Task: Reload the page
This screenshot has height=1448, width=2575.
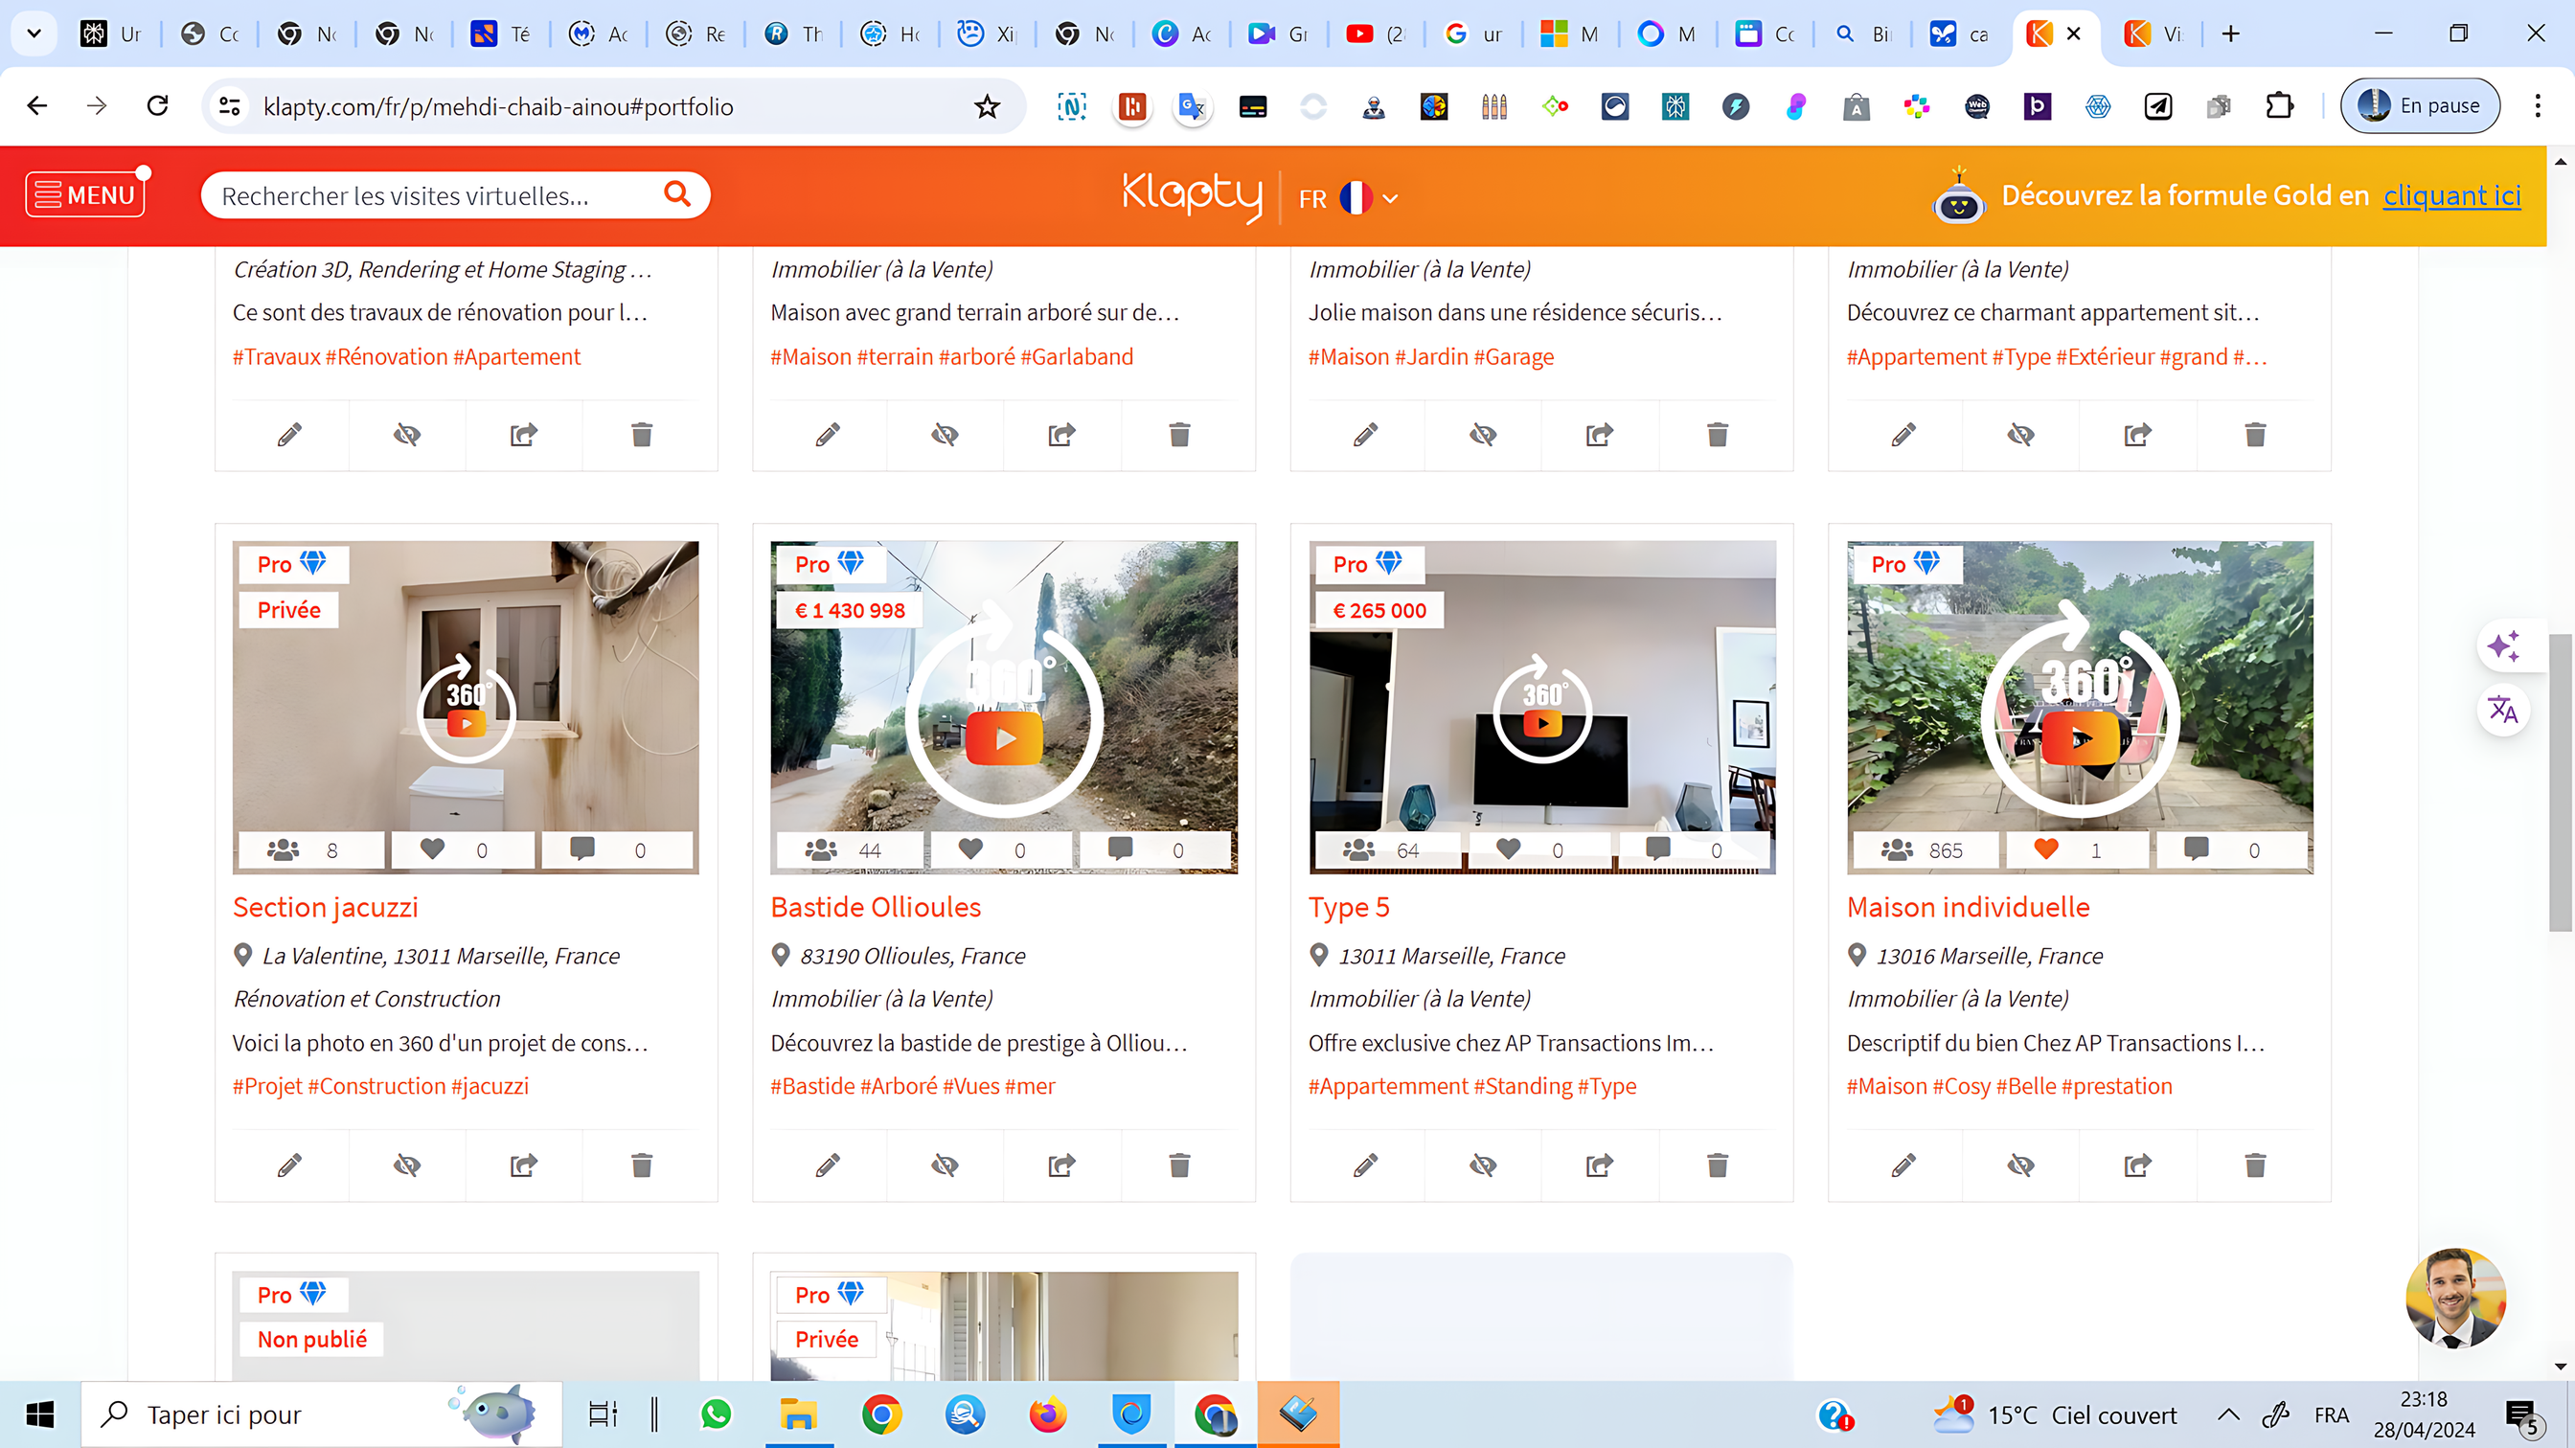Action: click(x=157, y=106)
